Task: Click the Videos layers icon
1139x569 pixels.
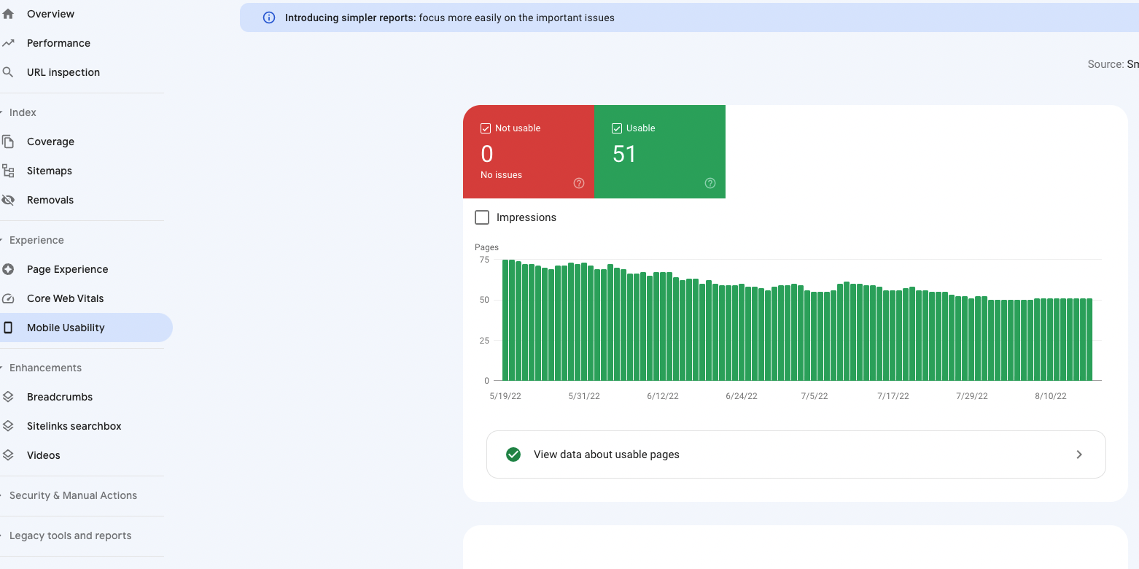Action: pyautogui.click(x=8, y=455)
